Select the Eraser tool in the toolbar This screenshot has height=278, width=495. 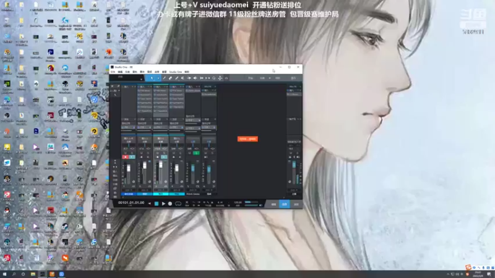pyautogui.click(x=170, y=78)
